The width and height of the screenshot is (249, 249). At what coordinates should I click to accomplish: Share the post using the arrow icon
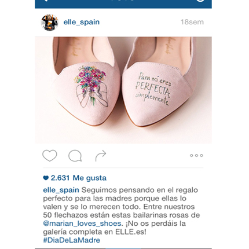(101, 156)
